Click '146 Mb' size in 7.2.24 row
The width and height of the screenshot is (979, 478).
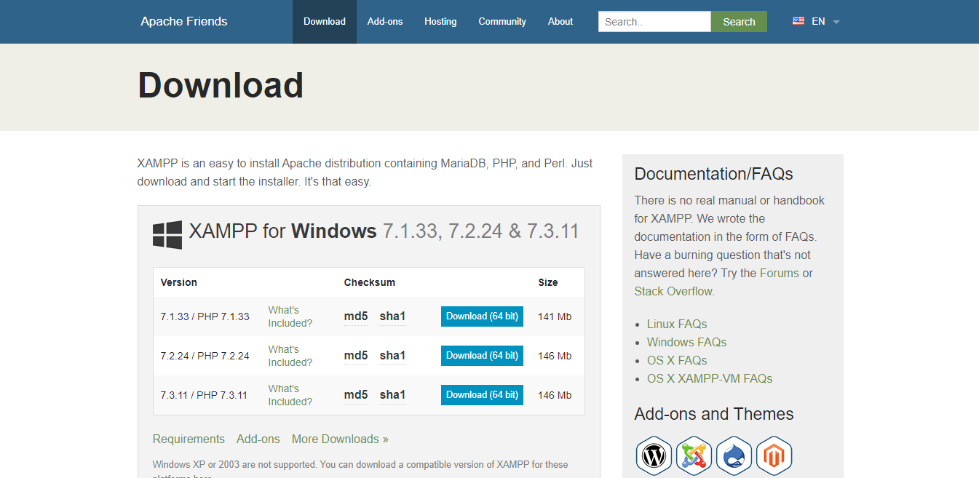pyautogui.click(x=555, y=356)
